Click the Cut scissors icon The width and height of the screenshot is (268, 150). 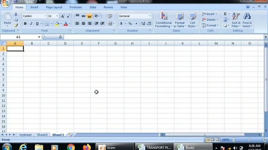point(16,14)
